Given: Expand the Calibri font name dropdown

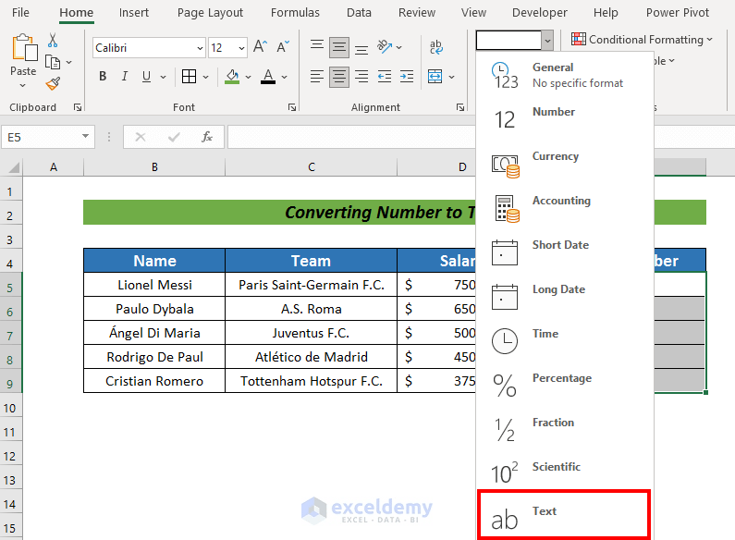Looking at the screenshot, I should [200, 48].
